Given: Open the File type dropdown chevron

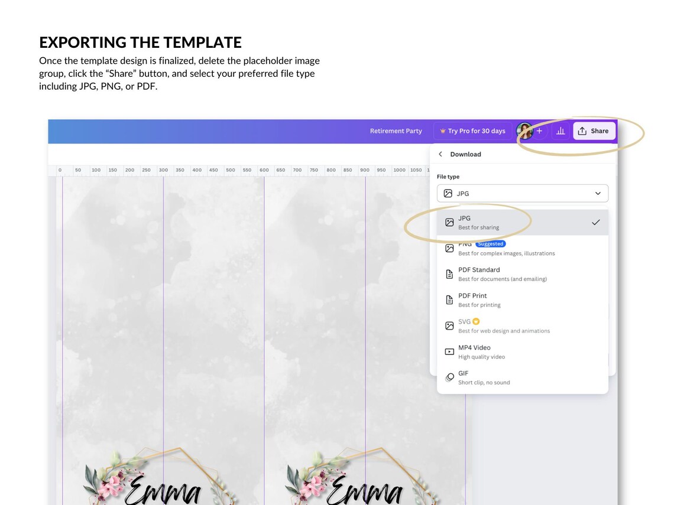Looking at the screenshot, I should point(597,193).
